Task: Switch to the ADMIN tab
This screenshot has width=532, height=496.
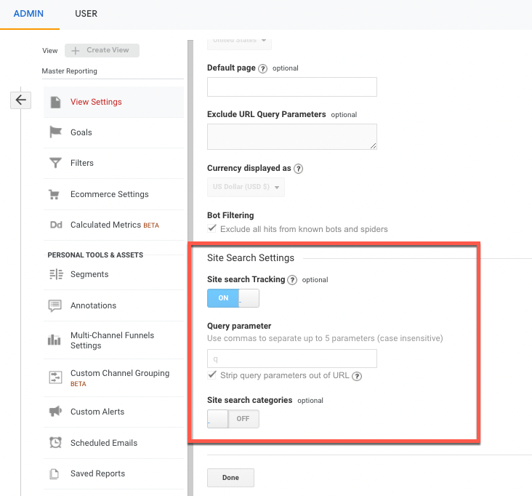Action: pyautogui.click(x=28, y=14)
